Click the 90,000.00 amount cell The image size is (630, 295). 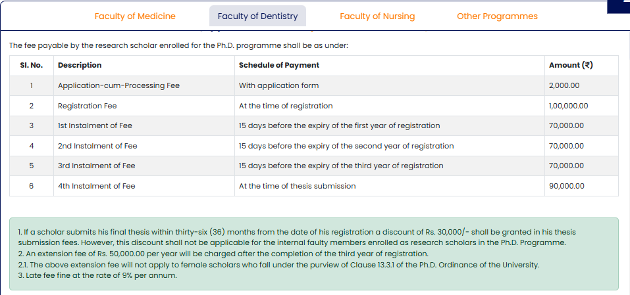(x=566, y=186)
